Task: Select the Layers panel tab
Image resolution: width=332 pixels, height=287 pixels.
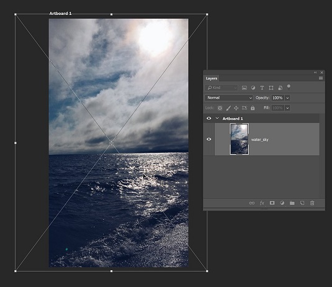Action: [x=212, y=78]
